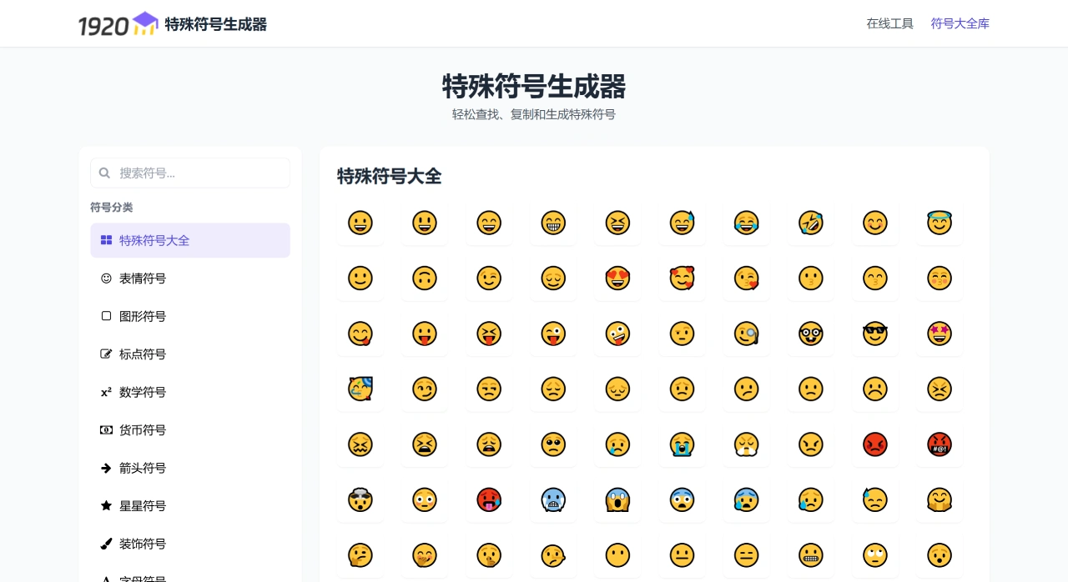Select the blue frozen cold face emoji
The height and width of the screenshot is (582, 1068).
(x=553, y=499)
